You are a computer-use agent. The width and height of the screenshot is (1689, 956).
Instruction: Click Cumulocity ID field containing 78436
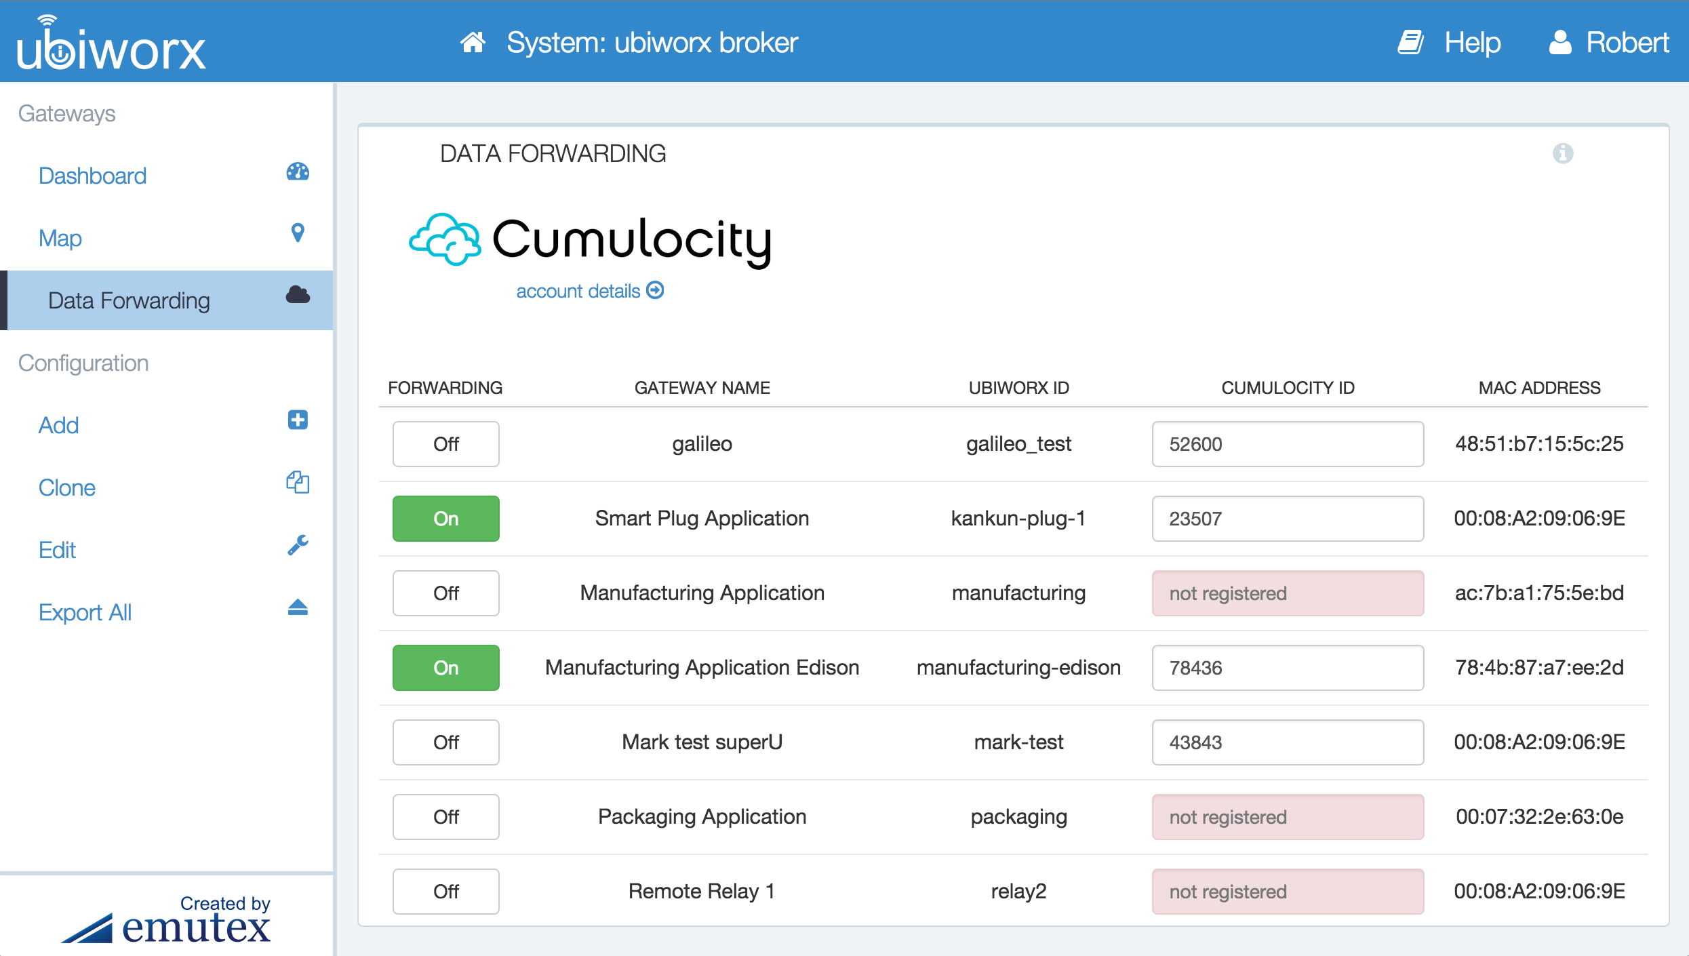click(1288, 668)
